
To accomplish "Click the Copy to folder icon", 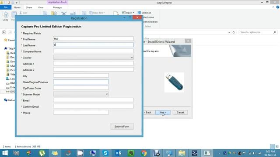I will click(x=54, y=14).
